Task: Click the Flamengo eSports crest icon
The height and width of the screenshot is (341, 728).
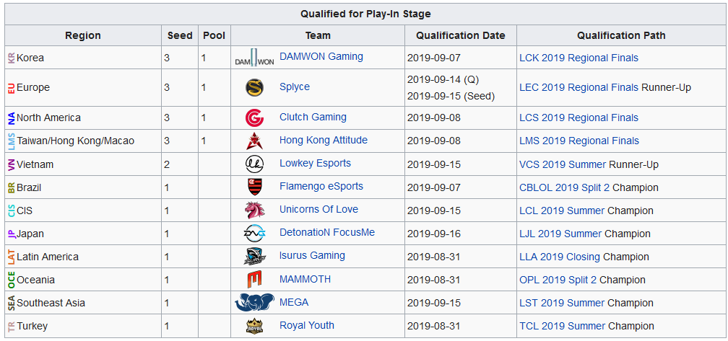Action: click(254, 187)
